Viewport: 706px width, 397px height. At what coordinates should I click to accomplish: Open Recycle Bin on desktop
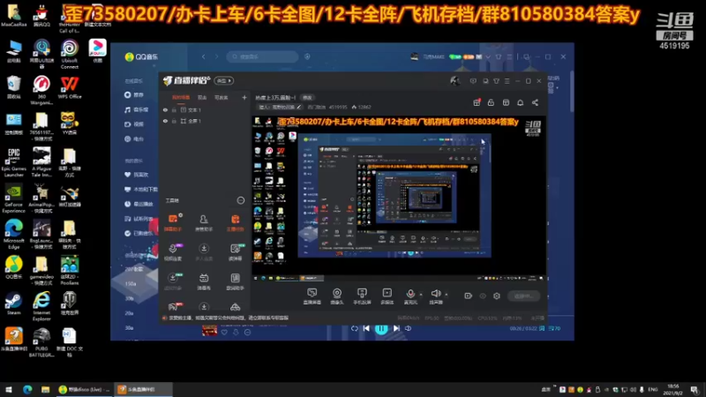click(13, 87)
